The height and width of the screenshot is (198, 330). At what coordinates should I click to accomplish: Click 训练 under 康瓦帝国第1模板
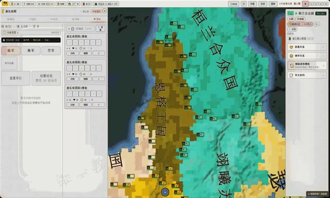[x=73, y=53]
